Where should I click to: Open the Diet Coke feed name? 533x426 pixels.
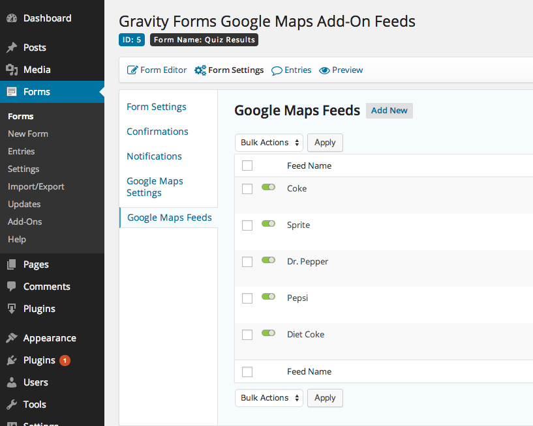coord(305,334)
